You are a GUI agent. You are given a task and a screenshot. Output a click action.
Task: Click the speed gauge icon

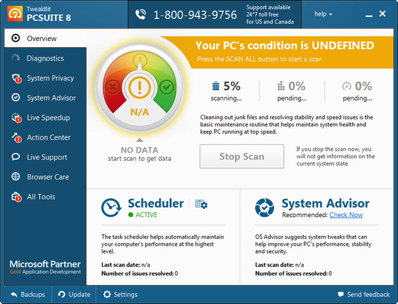pos(346,86)
